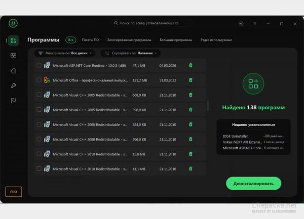Tick checkbox for Microsoft Office row
This screenshot has width=304, height=219.
[x=39, y=80]
